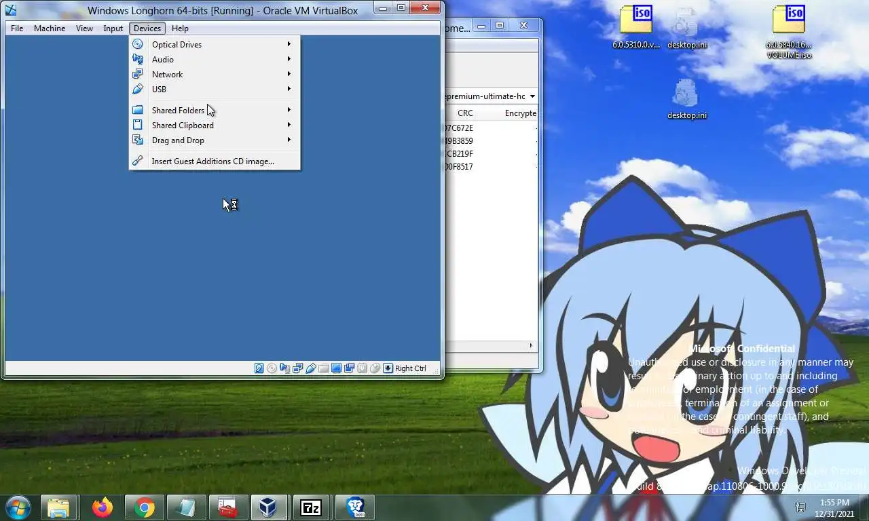Switch to 7-Zip on the taskbar
The width and height of the screenshot is (869, 521).
click(x=311, y=507)
